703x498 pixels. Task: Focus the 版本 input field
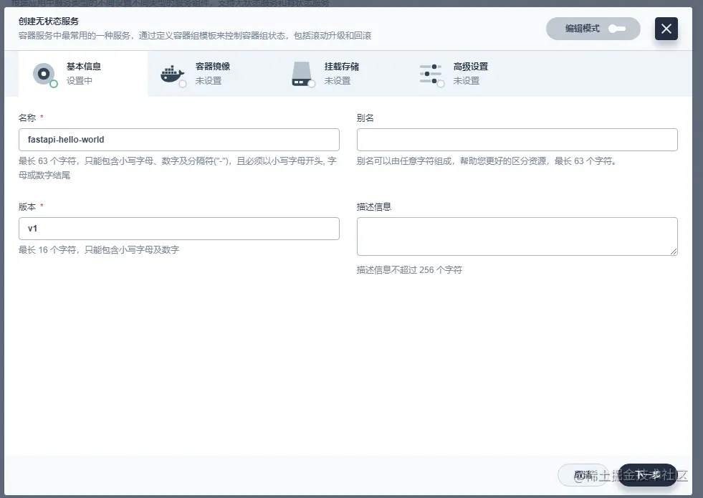(179, 229)
